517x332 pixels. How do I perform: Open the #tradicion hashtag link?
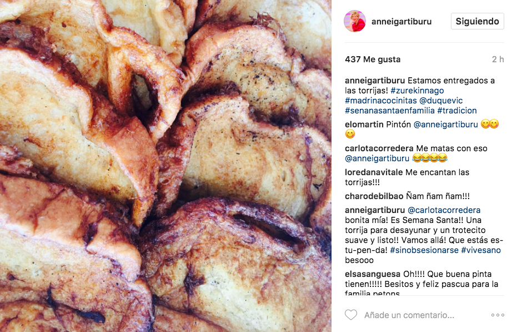pyautogui.click(x=457, y=110)
